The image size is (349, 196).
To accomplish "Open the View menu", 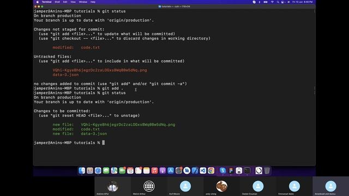I will [x=73, y=2].
